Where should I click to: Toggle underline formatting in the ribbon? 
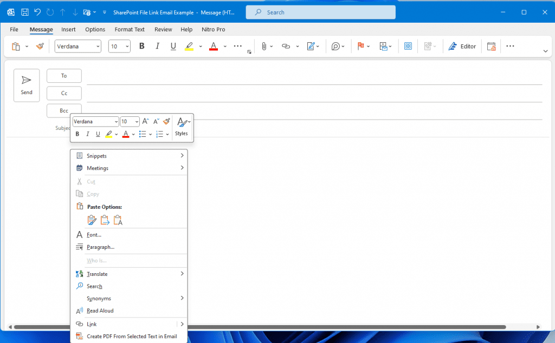pos(173,46)
